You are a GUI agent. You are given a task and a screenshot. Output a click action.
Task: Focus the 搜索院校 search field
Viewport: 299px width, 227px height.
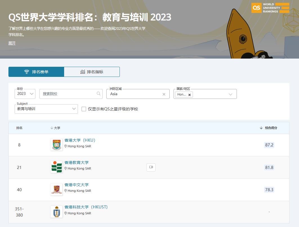71,94
